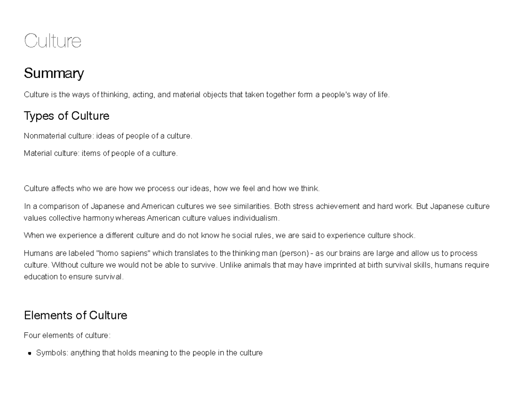
Task: Click the "Four elements of culture:" line
Action: click(67, 335)
